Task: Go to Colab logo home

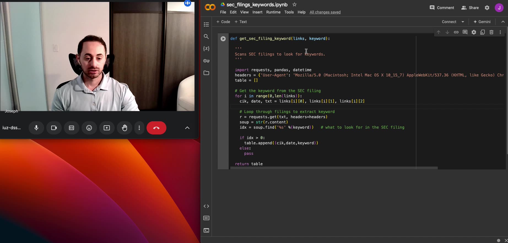Action: click(x=210, y=7)
